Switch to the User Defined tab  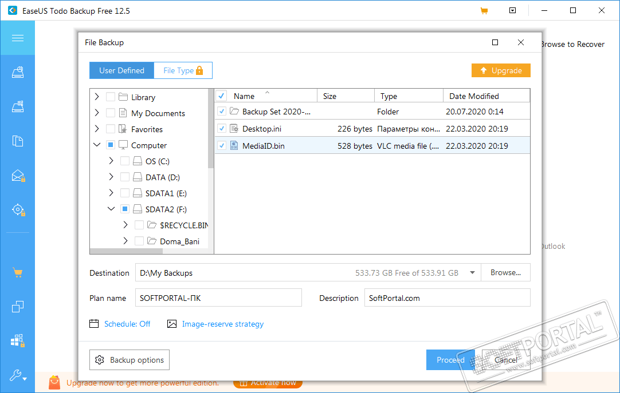tap(121, 70)
